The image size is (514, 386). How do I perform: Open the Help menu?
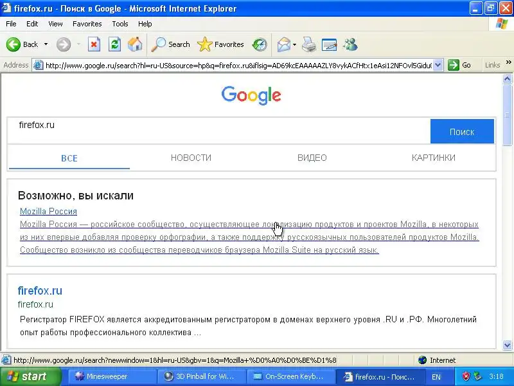point(145,24)
